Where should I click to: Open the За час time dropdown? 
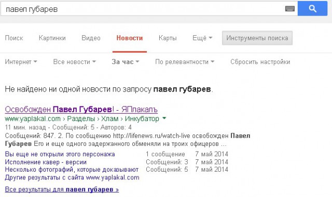click(126, 62)
